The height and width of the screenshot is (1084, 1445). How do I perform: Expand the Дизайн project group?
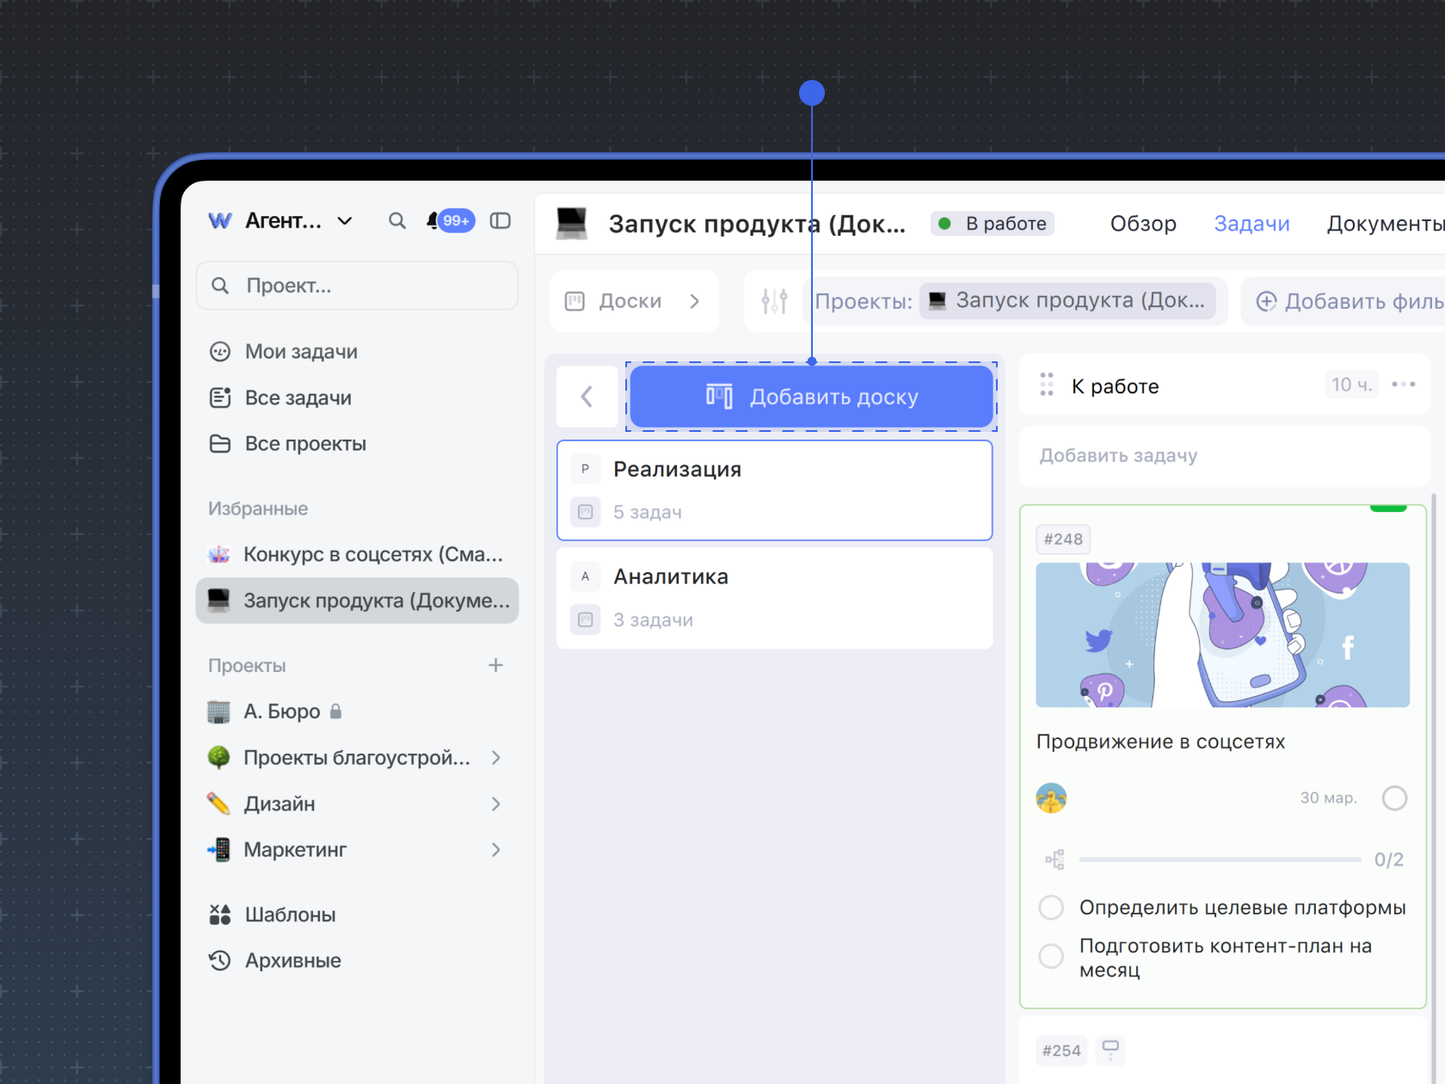pyautogui.click(x=495, y=804)
